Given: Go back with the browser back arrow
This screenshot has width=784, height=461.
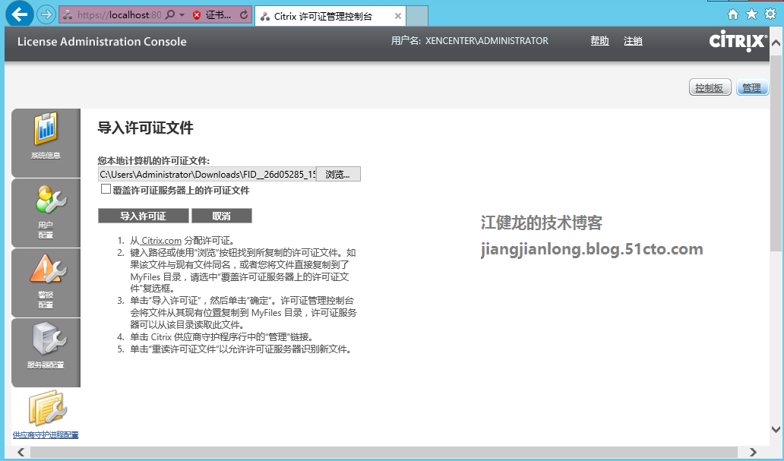Looking at the screenshot, I should click(20, 14).
